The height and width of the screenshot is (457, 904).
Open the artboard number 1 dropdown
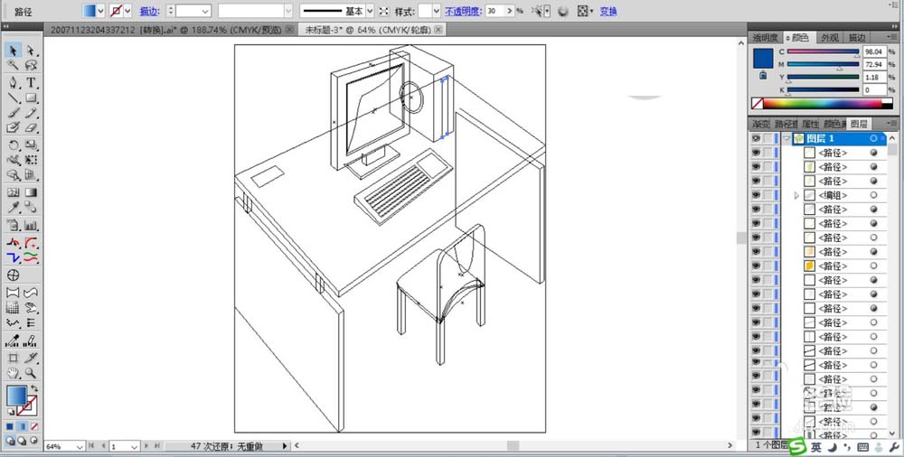(134, 446)
